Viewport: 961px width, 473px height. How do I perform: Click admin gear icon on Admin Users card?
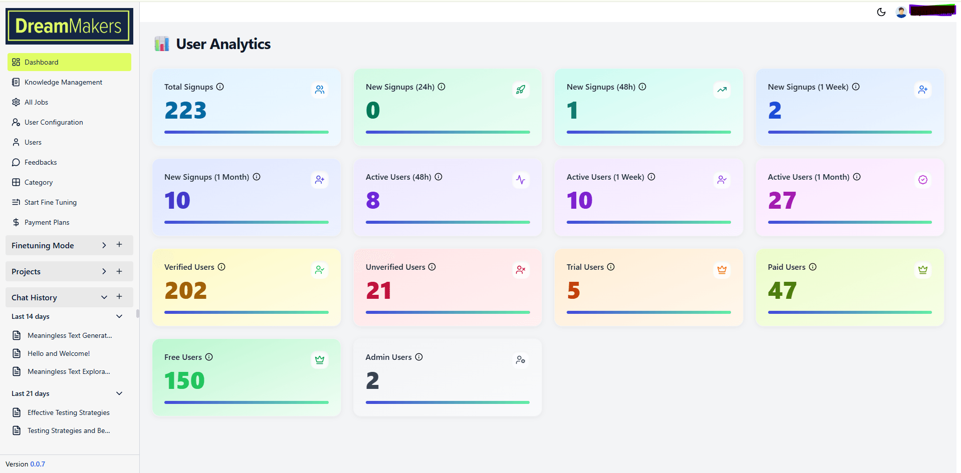click(521, 360)
